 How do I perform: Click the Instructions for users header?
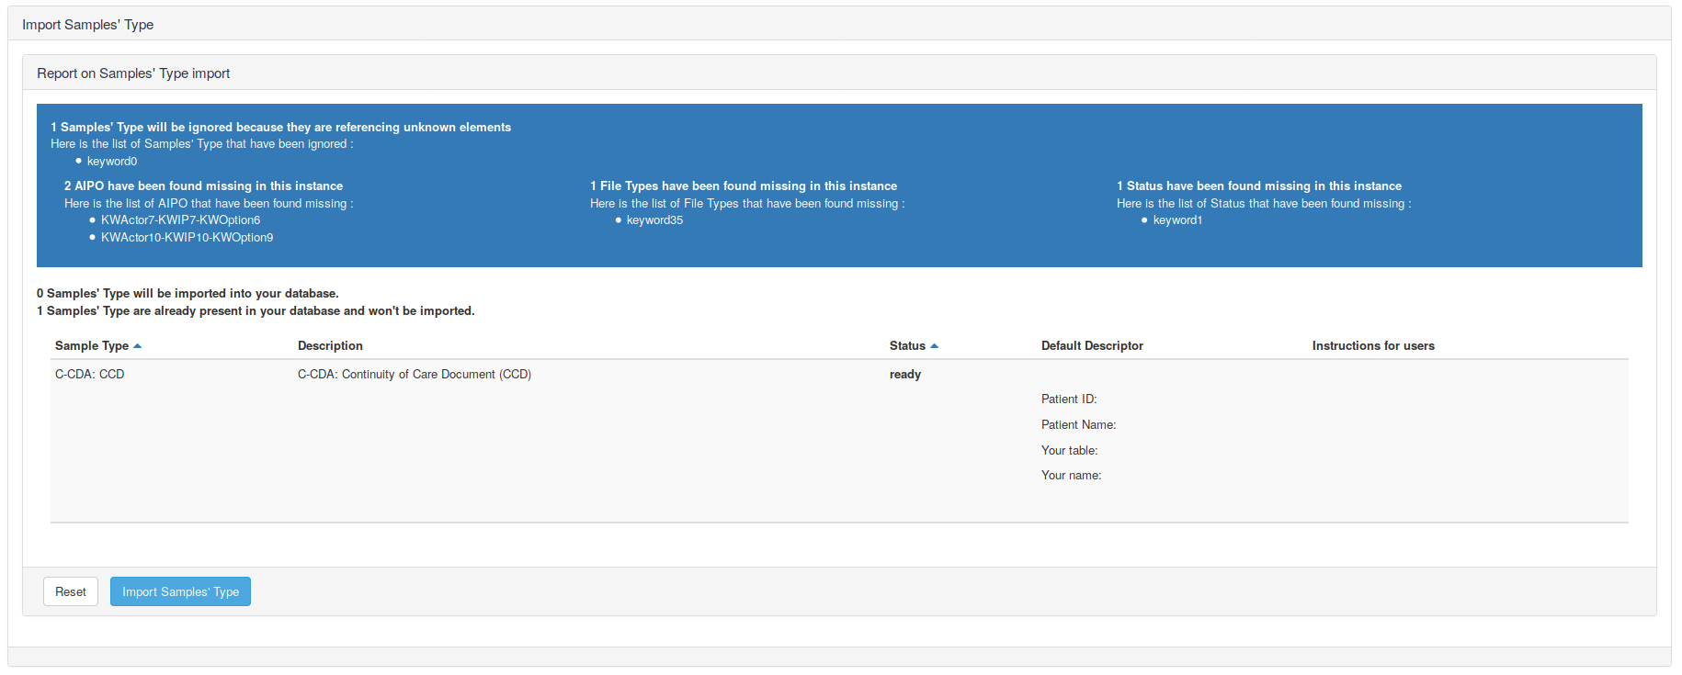(1372, 346)
